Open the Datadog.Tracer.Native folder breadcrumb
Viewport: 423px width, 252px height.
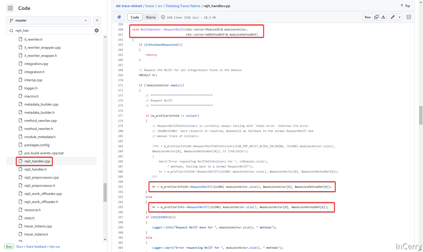(x=183, y=6)
